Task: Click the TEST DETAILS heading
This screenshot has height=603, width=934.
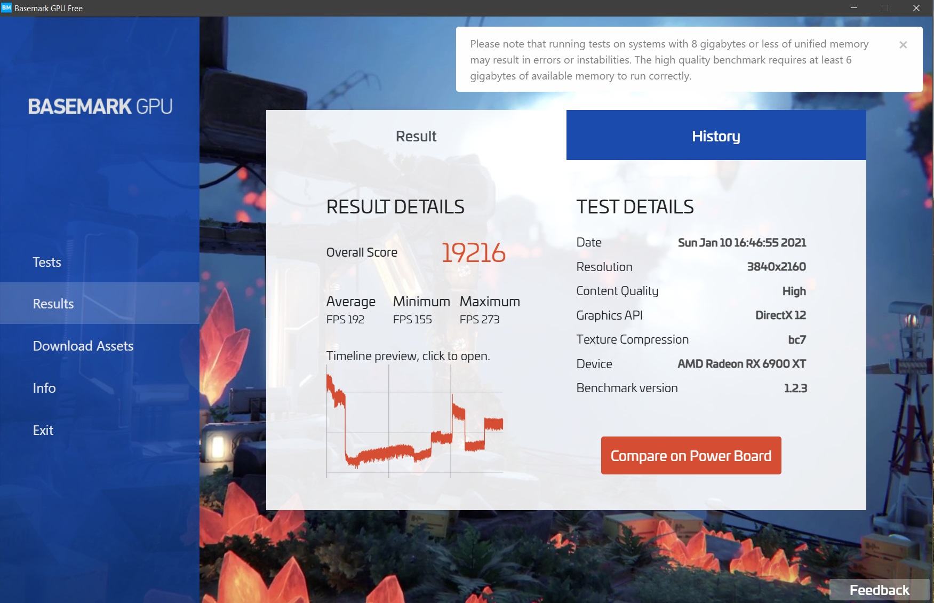Action: [x=635, y=207]
